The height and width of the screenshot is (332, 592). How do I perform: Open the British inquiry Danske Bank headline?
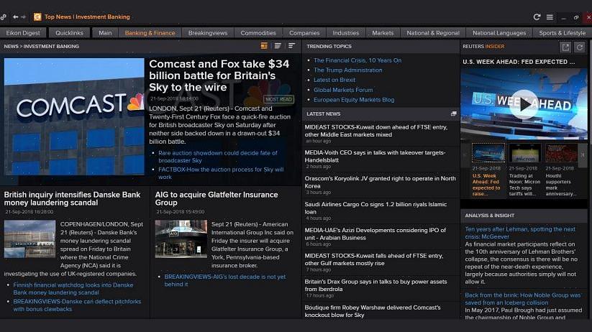pyautogui.click(x=72, y=198)
